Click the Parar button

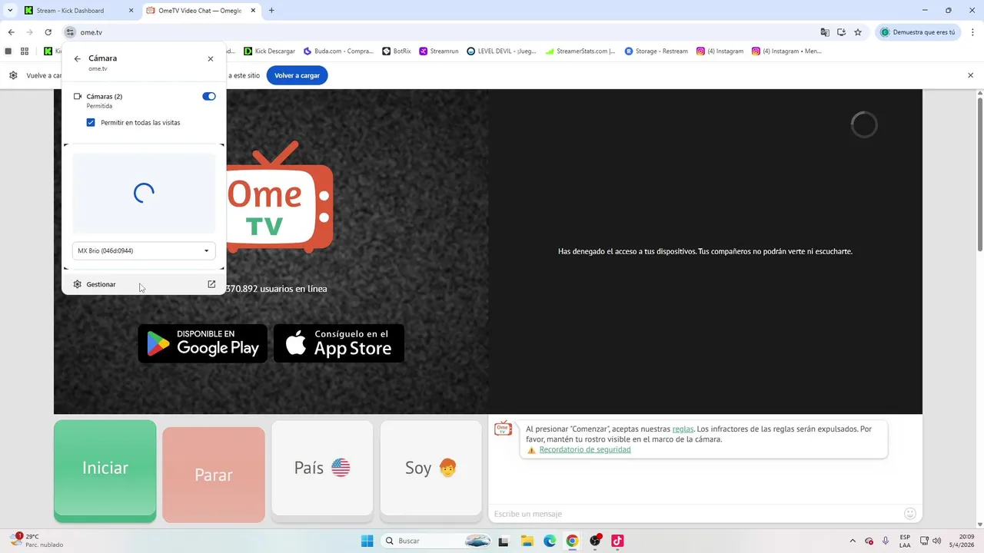(214, 475)
